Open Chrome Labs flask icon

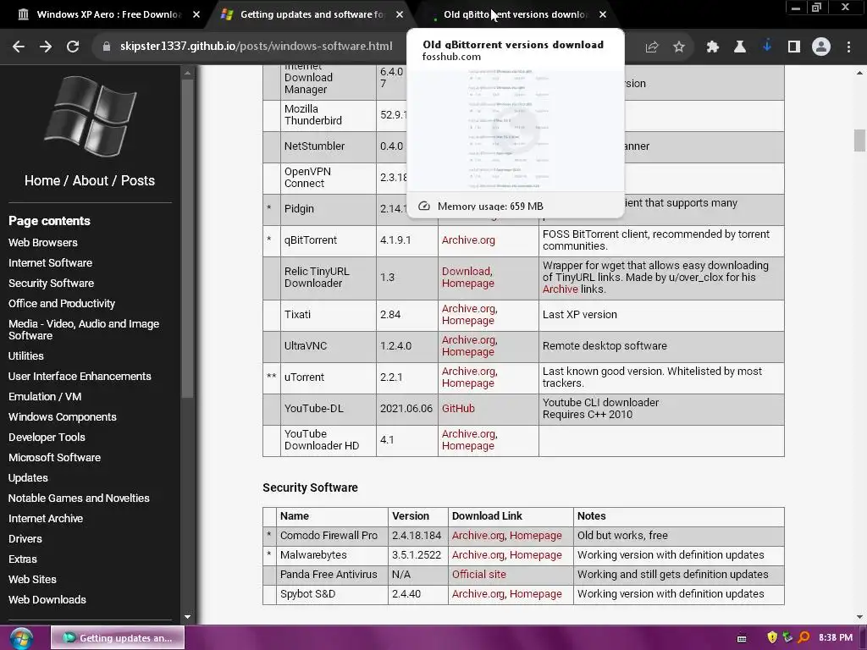[740, 47]
